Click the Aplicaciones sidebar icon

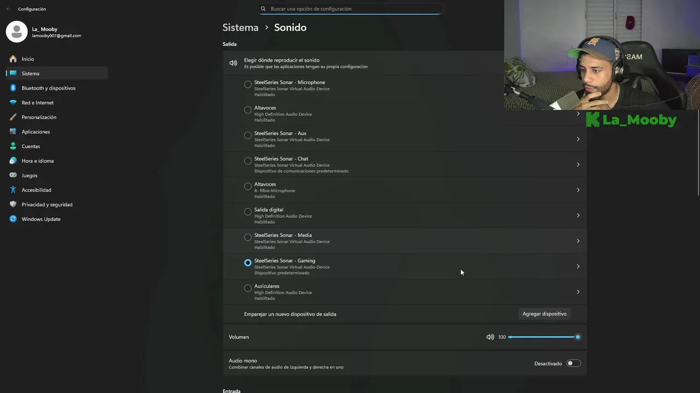pos(13,132)
